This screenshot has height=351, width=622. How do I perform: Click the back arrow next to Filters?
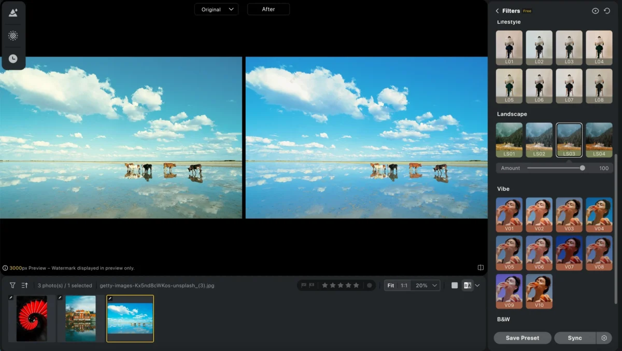point(497,11)
